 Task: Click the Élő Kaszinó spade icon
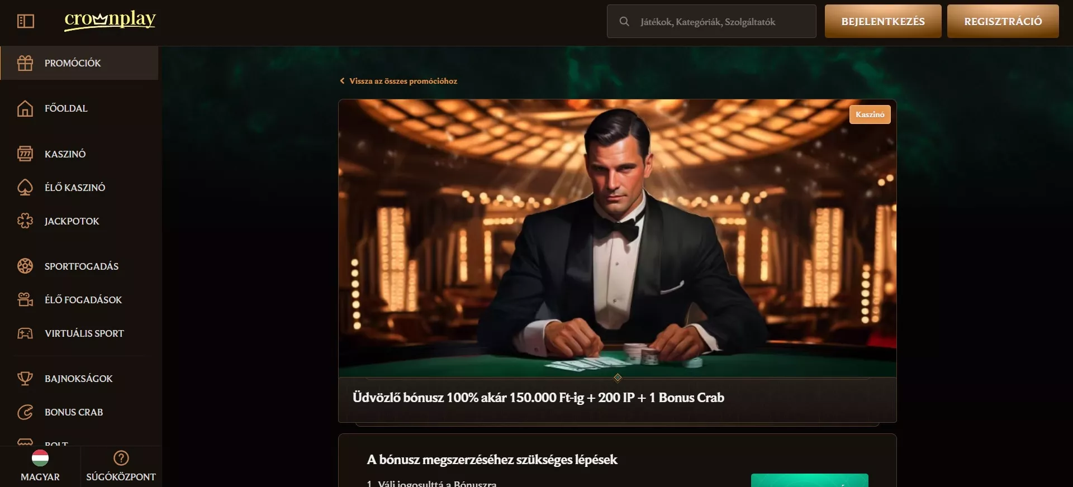coord(25,187)
